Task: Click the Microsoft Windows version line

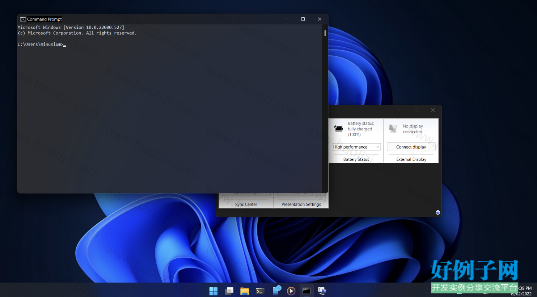Action: (71, 27)
